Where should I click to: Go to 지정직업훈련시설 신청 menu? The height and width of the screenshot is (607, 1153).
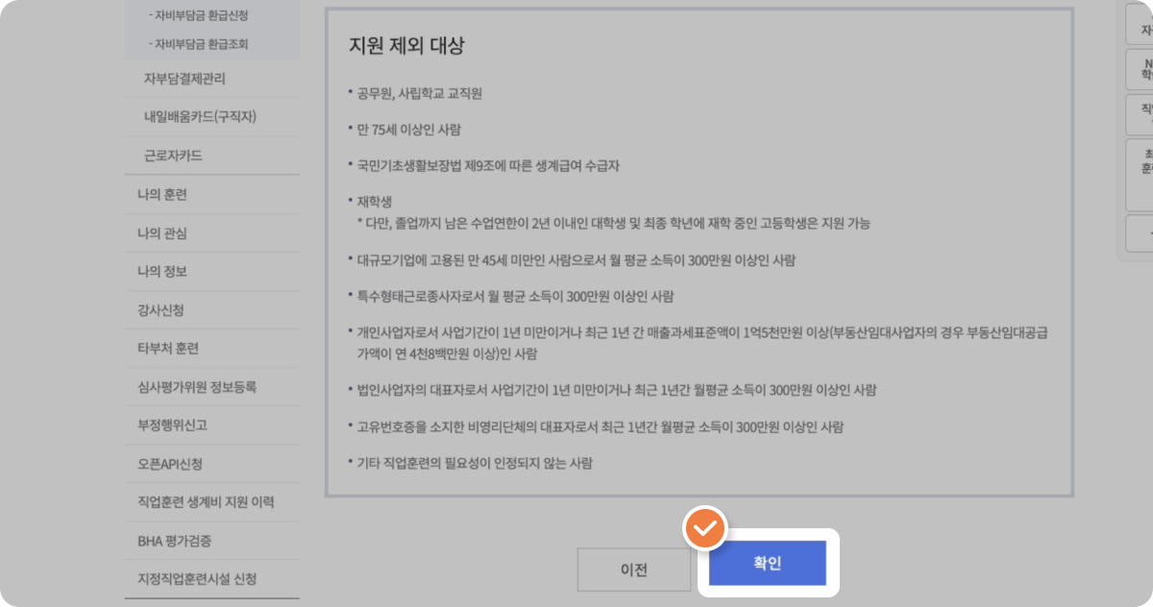pos(197,579)
